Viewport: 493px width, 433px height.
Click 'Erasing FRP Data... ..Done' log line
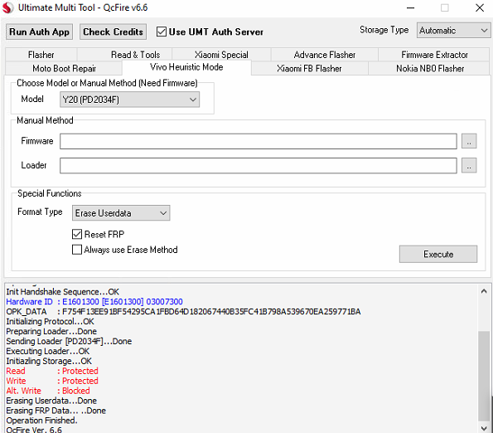[x=56, y=411]
